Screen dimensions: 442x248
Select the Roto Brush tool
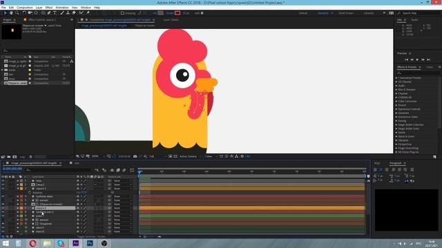(x=81, y=13)
